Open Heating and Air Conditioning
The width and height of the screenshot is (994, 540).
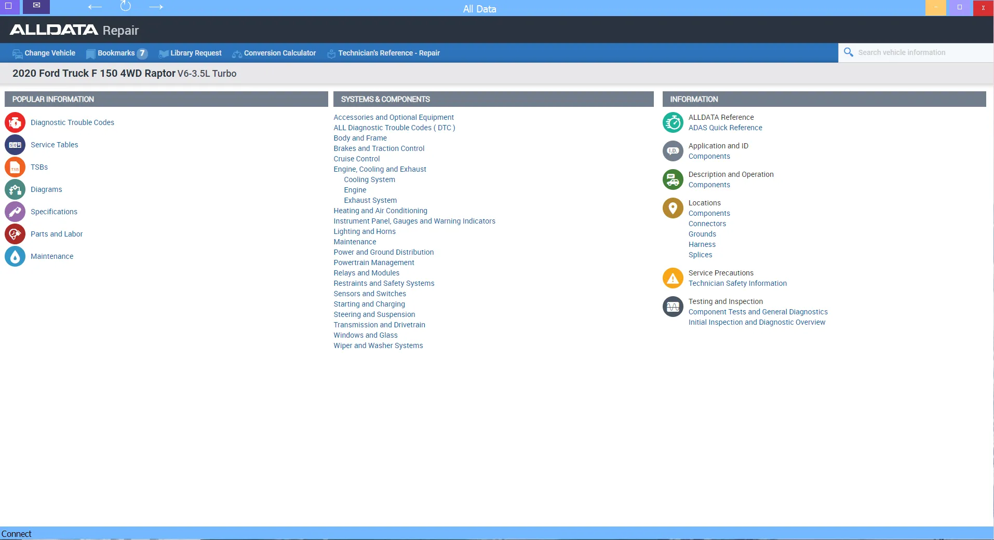[380, 211]
